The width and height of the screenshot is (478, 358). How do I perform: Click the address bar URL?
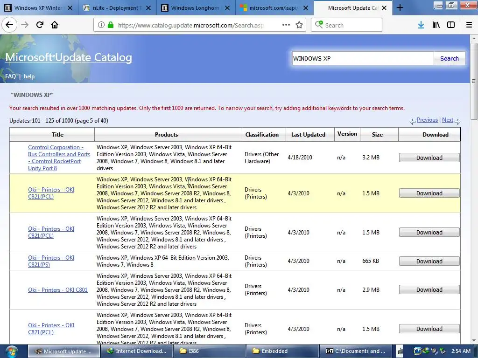click(191, 25)
